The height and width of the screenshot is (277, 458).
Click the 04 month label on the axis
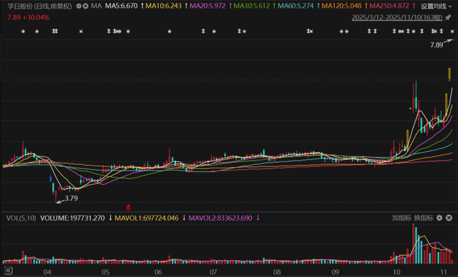click(x=47, y=272)
